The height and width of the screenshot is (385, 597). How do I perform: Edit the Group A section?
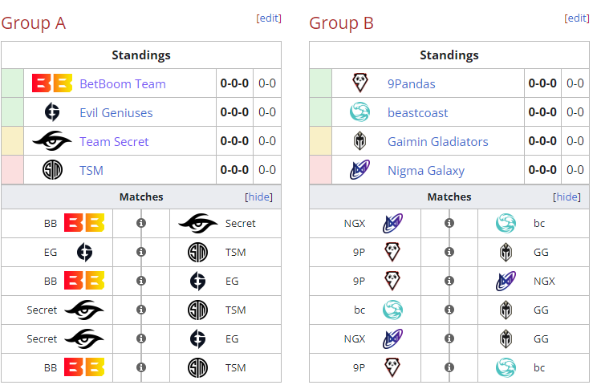click(269, 18)
